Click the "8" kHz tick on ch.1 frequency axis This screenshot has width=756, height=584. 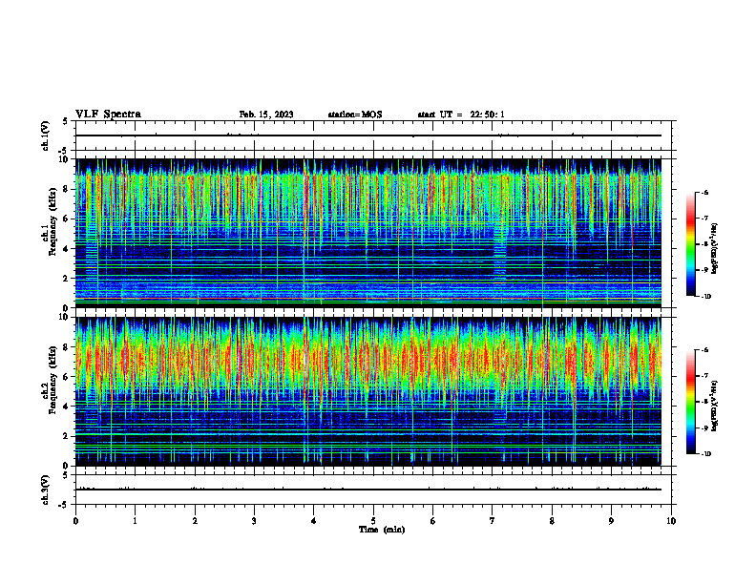(67, 189)
